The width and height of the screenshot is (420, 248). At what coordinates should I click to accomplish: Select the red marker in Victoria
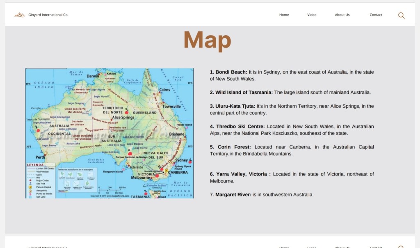[x=156, y=175]
